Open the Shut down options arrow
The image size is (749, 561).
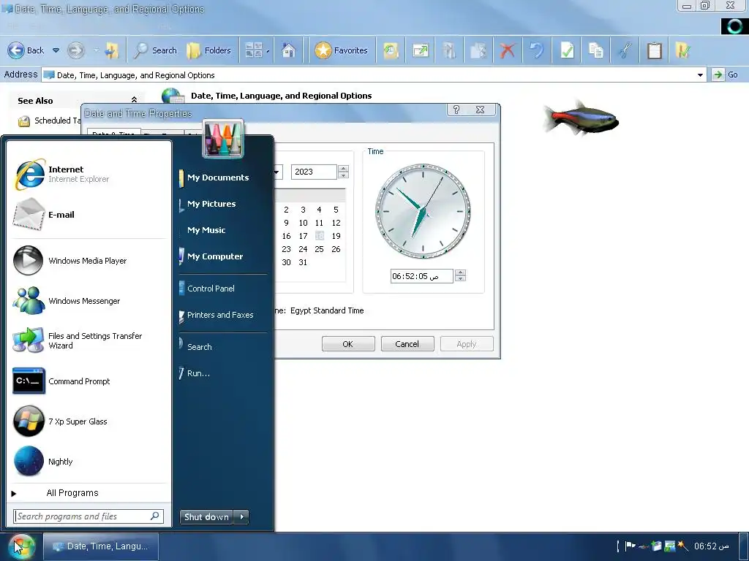click(241, 516)
